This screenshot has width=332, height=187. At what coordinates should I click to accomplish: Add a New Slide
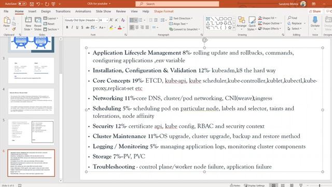coord(28,23)
